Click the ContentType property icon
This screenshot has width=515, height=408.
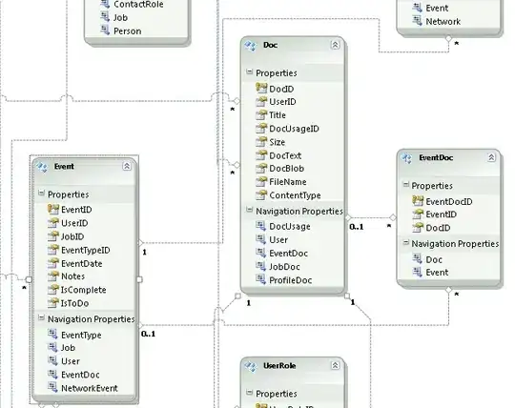(261, 194)
